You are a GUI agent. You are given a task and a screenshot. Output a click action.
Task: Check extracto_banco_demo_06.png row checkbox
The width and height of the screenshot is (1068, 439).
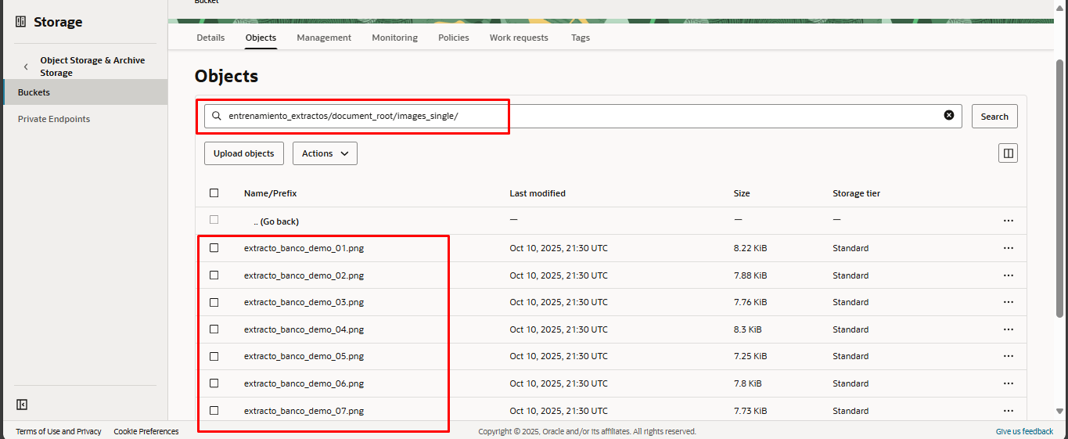tap(214, 383)
